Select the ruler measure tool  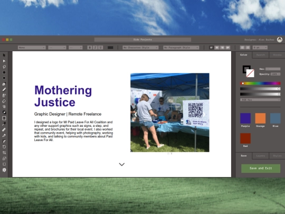coord(4,129)
